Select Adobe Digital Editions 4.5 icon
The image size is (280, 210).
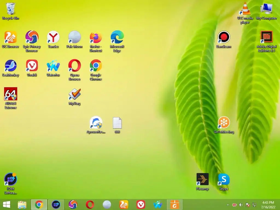point(266,42)
